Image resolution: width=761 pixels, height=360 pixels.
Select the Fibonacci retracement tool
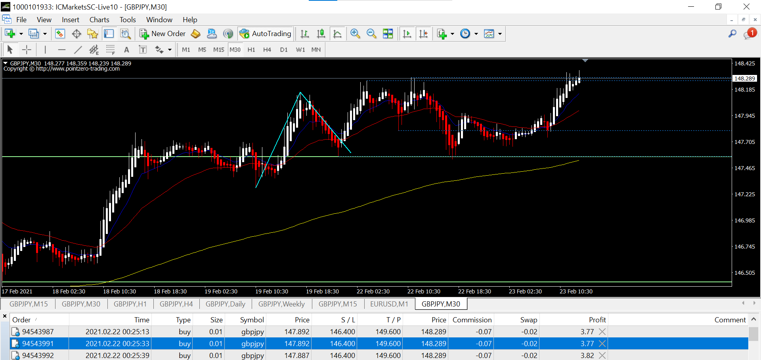point(110,50)
